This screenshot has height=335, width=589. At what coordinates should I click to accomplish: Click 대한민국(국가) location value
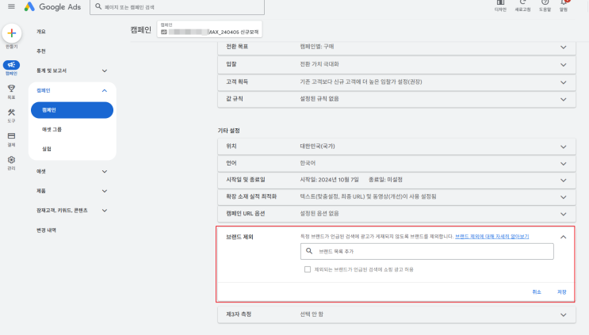[x=317, y=147]
